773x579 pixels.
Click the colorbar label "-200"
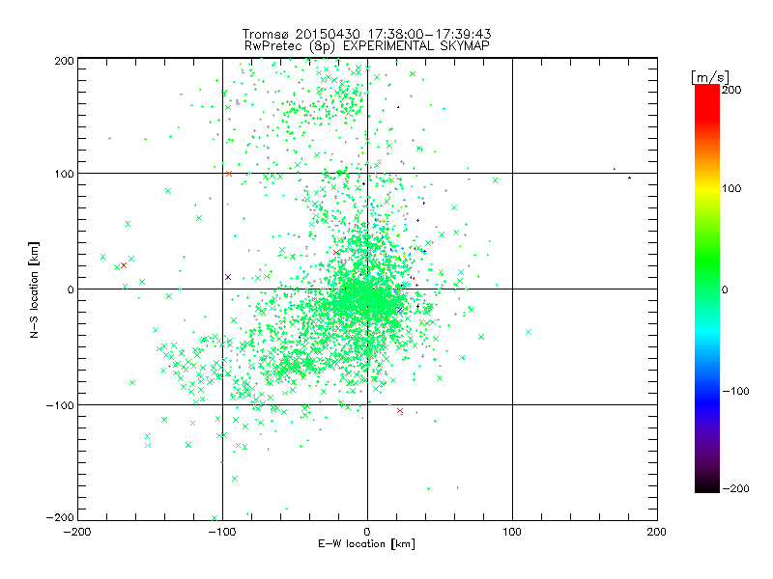click(735, 488)
